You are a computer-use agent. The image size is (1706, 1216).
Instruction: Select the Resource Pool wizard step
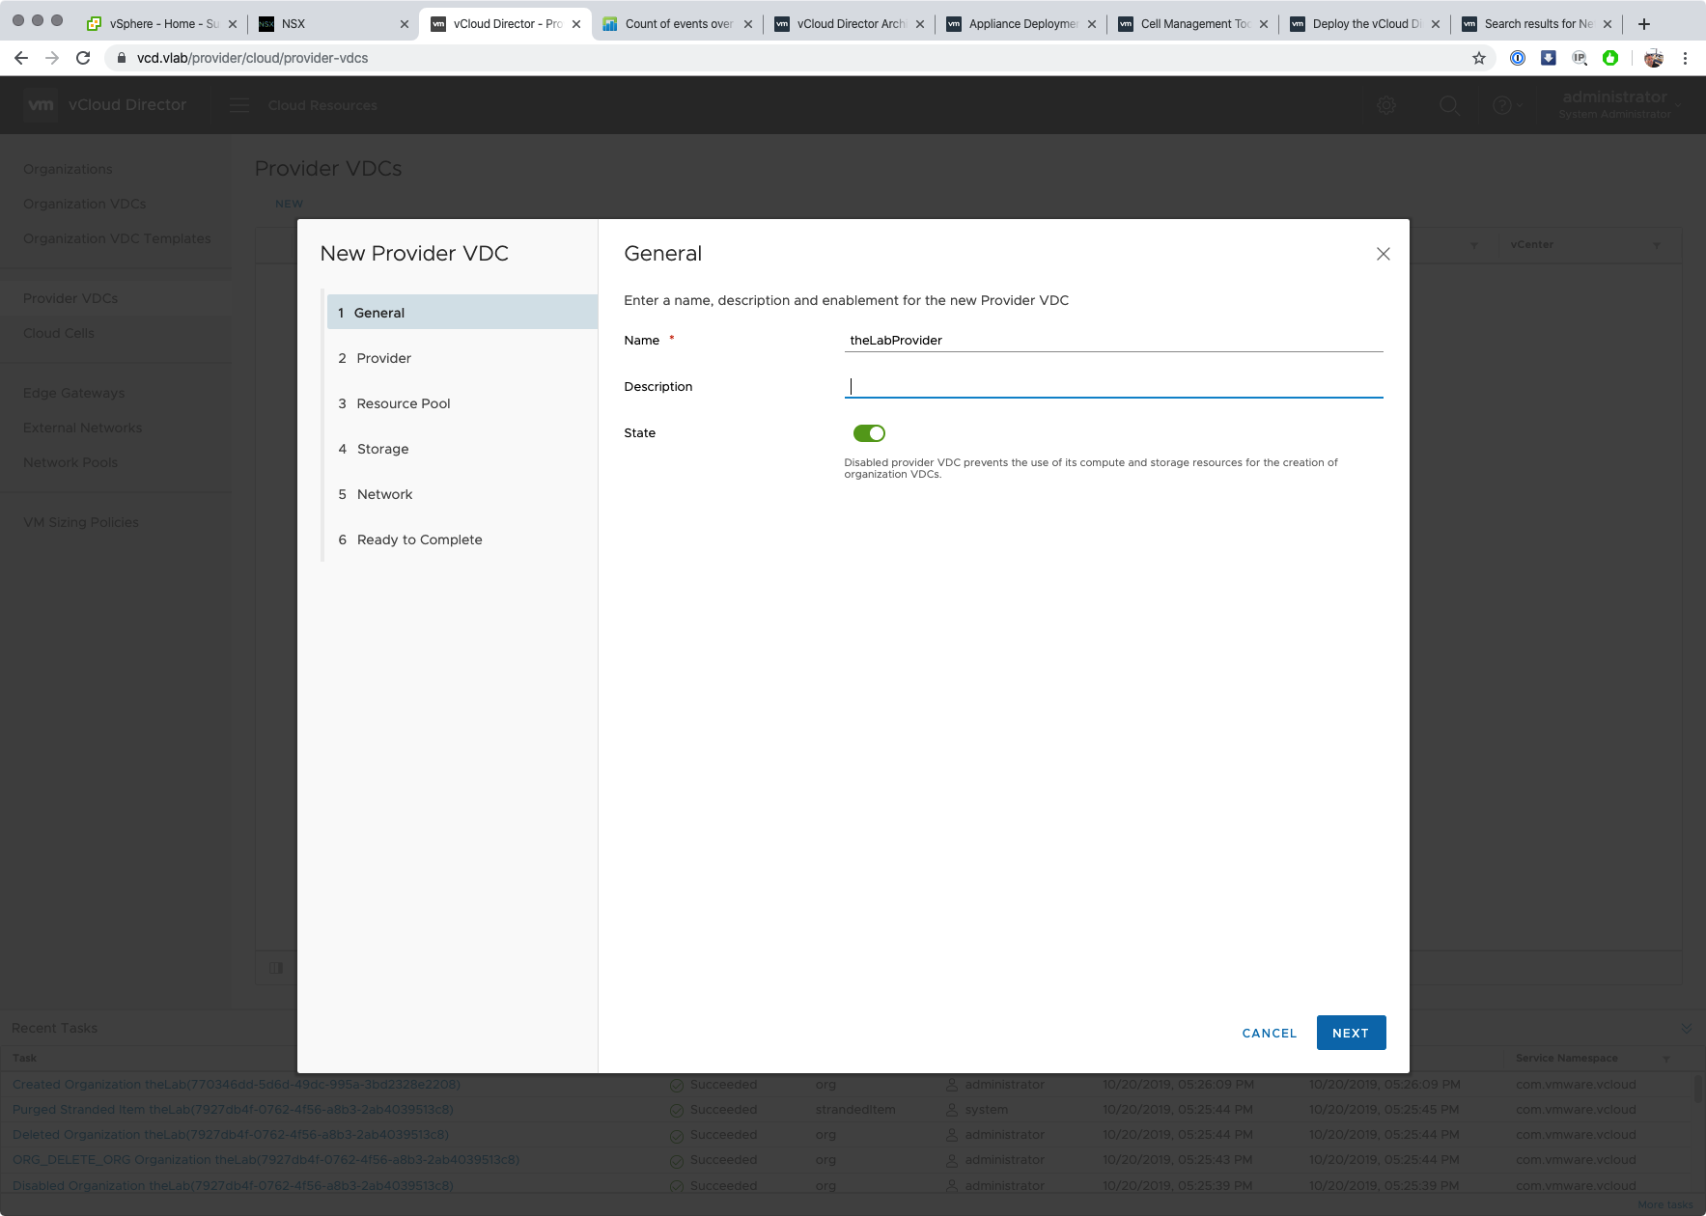[x=403, y=403]
